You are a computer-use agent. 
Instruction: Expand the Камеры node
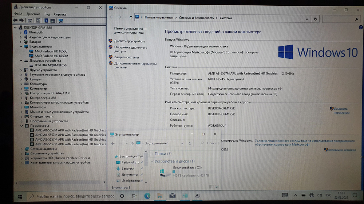[x=21, y=79]
